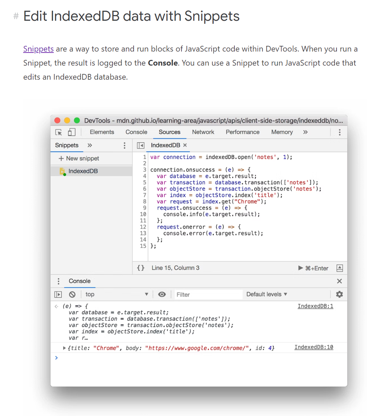Toggle the device toolbar icon
The image size is (367, 416).
tap(72, 132)
